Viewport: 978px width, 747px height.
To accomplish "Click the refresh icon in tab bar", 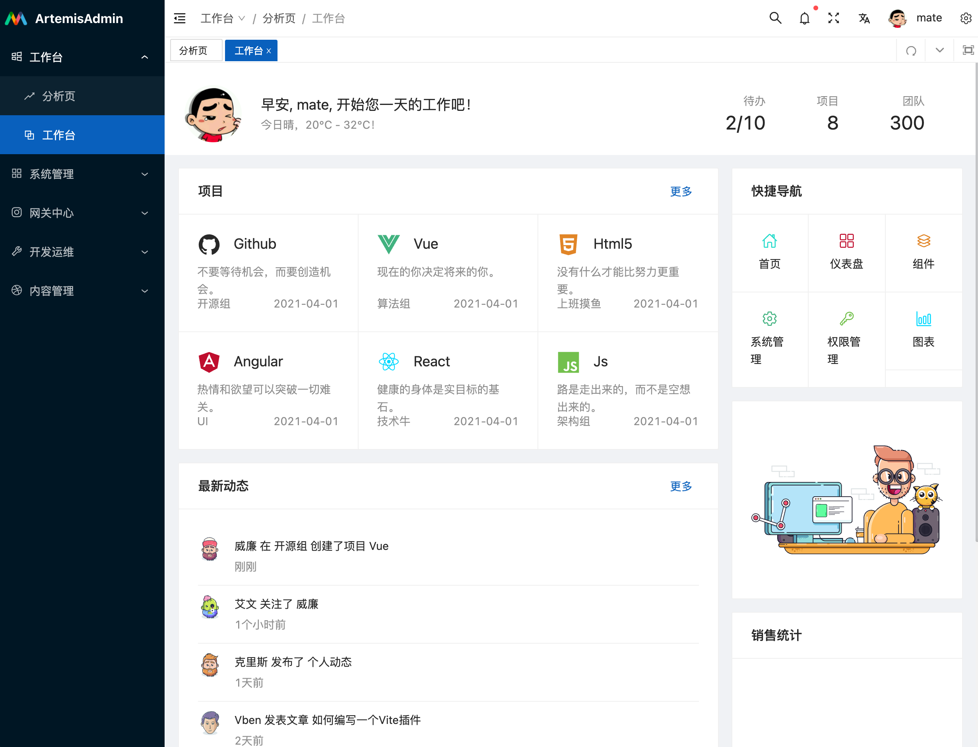I will (x=911, y=51).
